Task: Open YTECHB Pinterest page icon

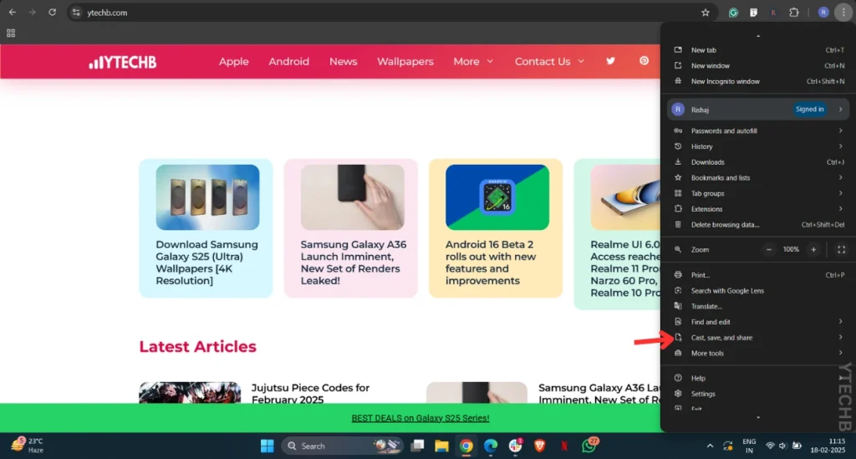Action: [645, 61]
